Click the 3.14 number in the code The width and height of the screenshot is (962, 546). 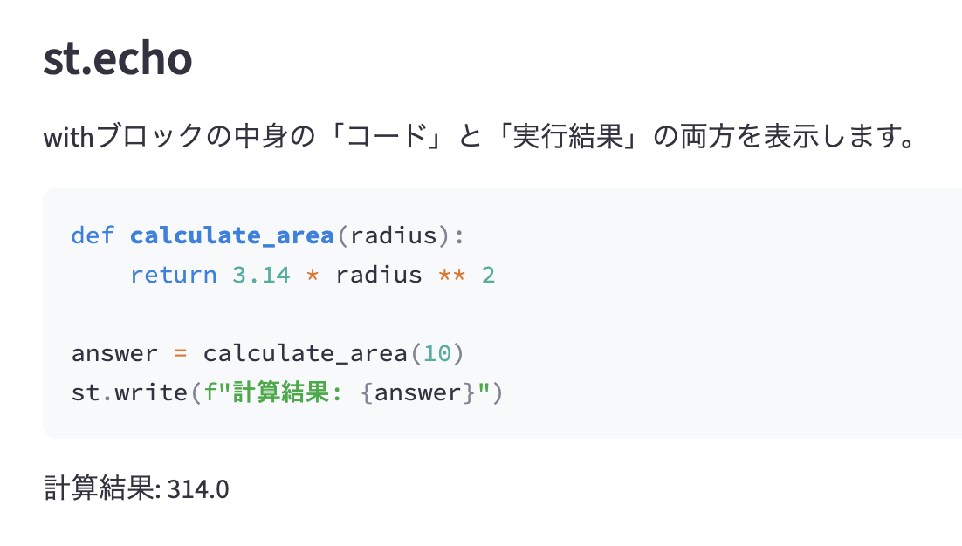tap(260, 275)
